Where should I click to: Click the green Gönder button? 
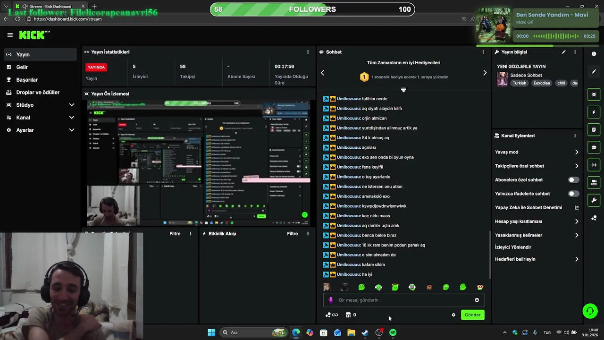(x=472, y=315)
